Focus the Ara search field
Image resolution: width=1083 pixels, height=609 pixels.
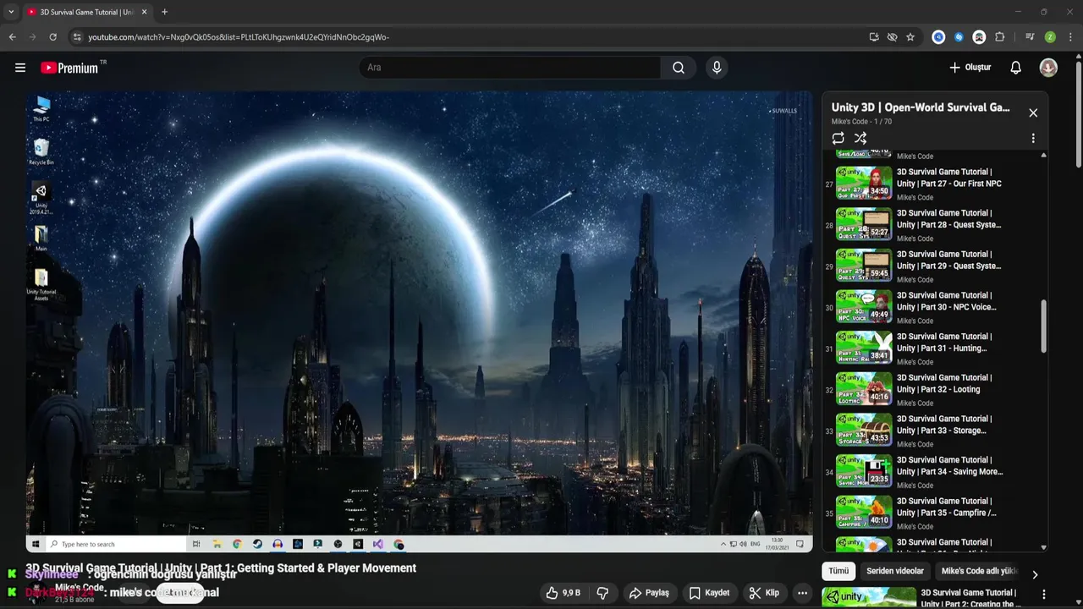(x=510, y=68)
